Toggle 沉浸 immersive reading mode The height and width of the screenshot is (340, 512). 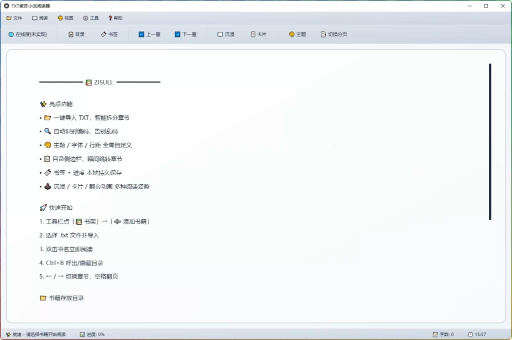(x=225, y=34)
